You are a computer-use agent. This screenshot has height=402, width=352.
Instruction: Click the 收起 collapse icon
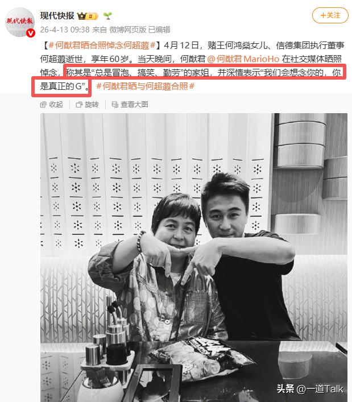[43, 105]
